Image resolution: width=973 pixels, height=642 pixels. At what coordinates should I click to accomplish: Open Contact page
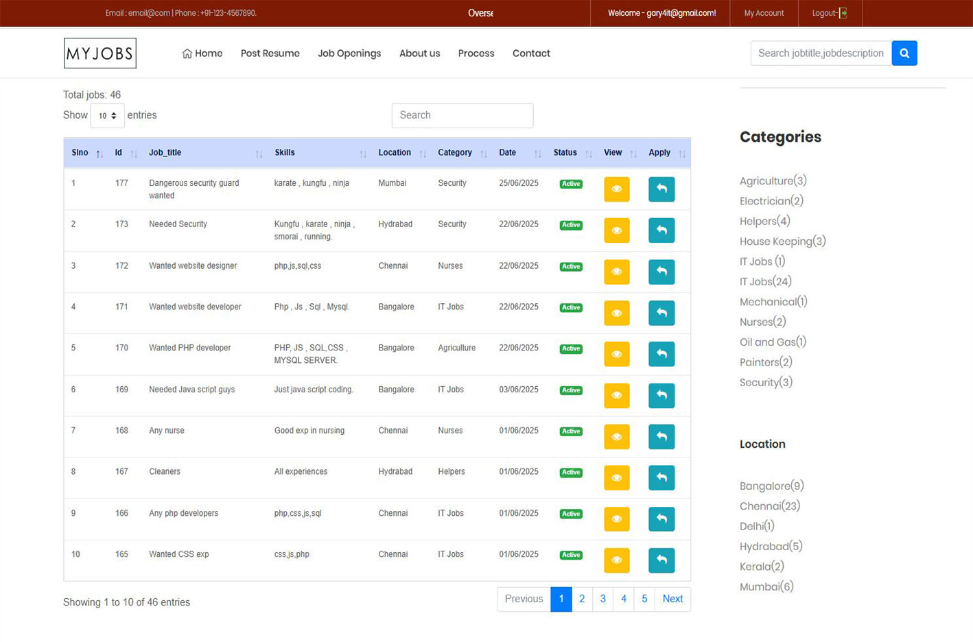(531, 53)
